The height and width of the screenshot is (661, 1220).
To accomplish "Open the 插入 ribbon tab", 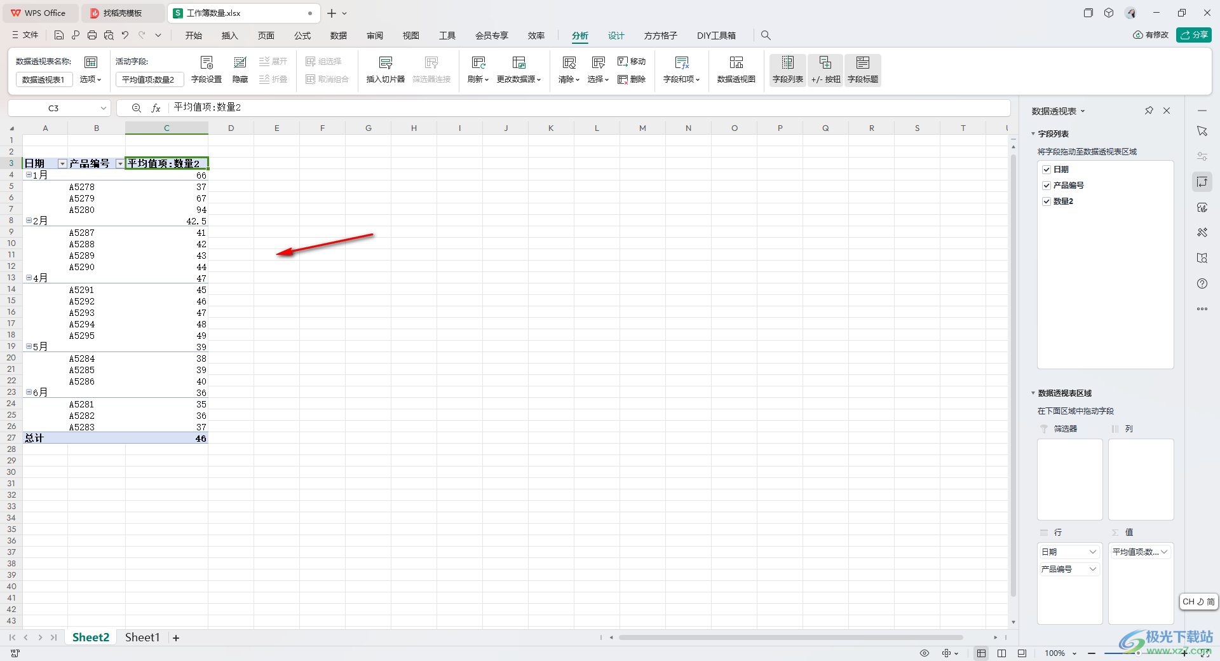I will [x=230, y=36].
